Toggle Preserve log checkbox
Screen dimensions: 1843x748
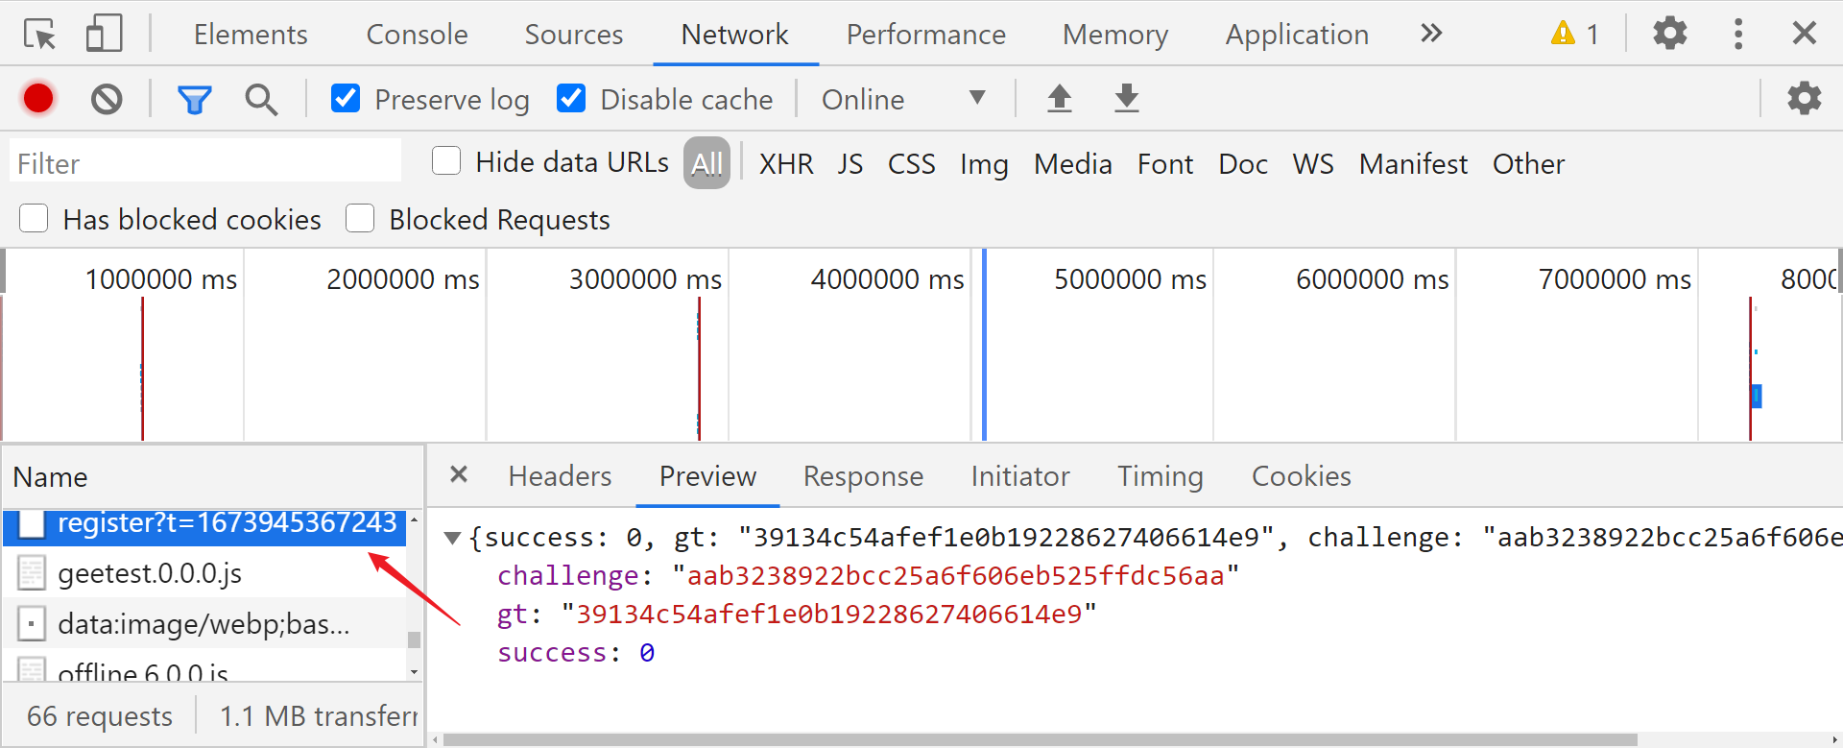point(346,98)
